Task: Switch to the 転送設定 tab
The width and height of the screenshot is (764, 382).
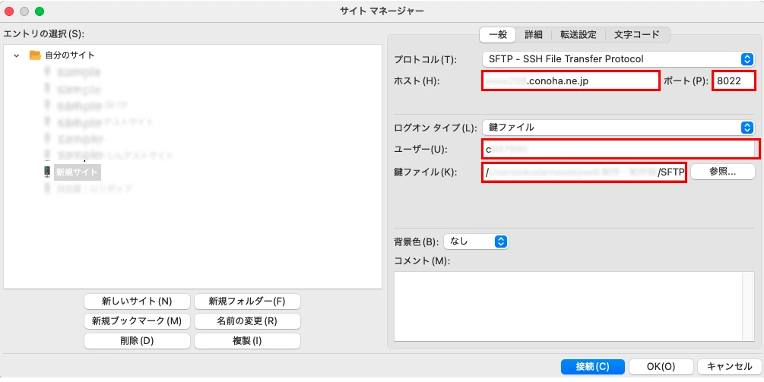Action: tap(579, 35)
